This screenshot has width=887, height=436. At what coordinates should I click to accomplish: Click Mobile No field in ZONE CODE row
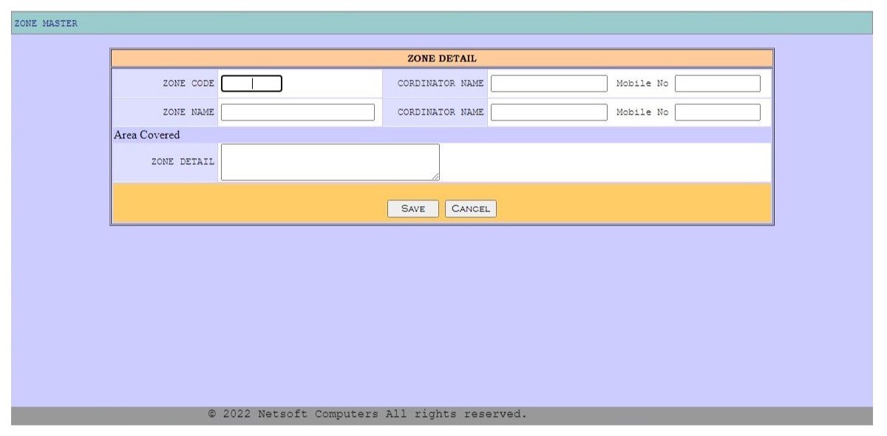(x=717, y=84)
